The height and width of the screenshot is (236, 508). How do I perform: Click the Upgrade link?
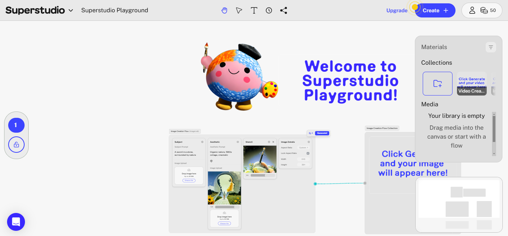point(397,10)
